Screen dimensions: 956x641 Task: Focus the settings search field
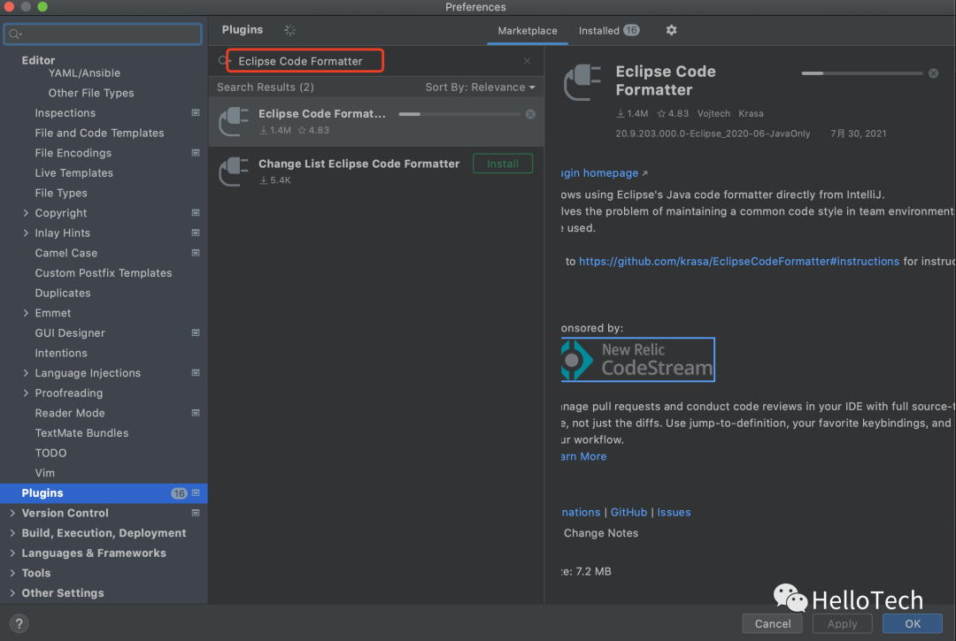103,34
